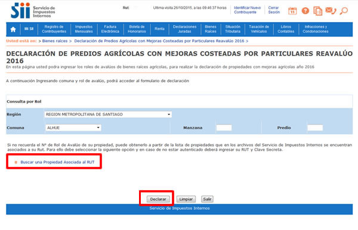This screenshot has width=358, height=230.
Task: Go to home via house icon
Action: 13,29
